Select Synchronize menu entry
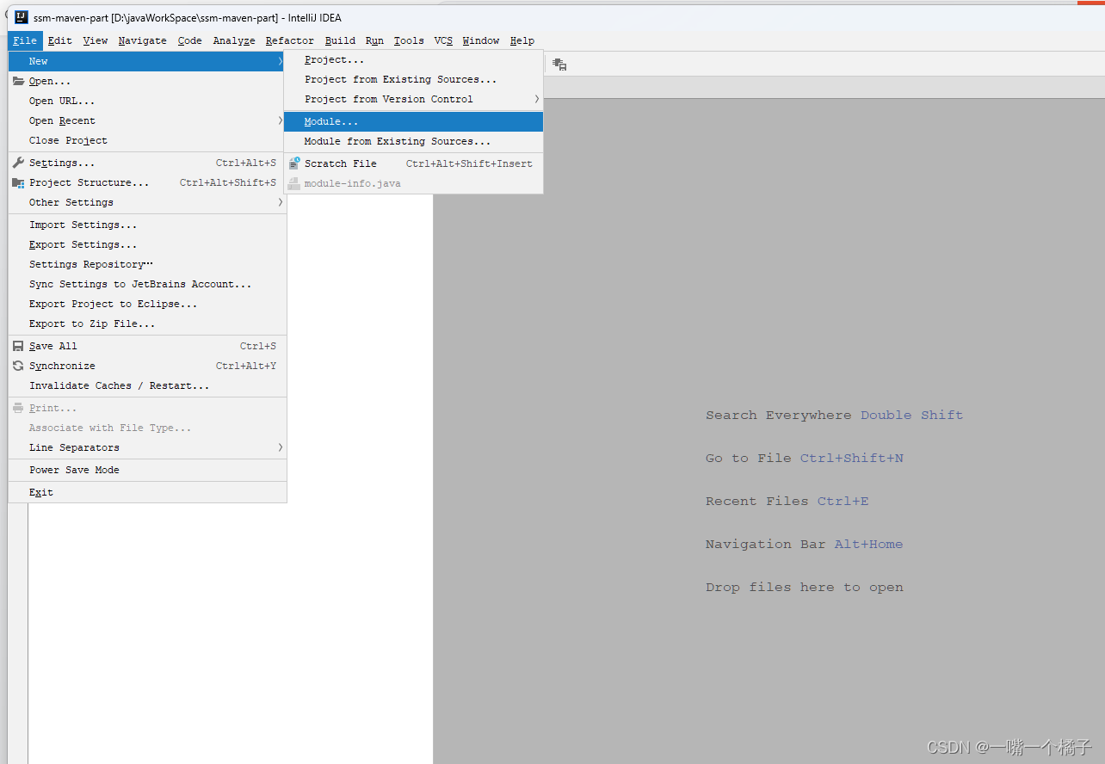This screenshot has height=764, width=1105. pos(147,366)
